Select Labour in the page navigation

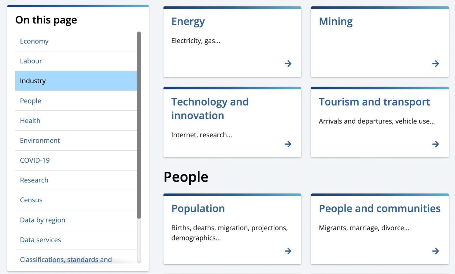31,61
